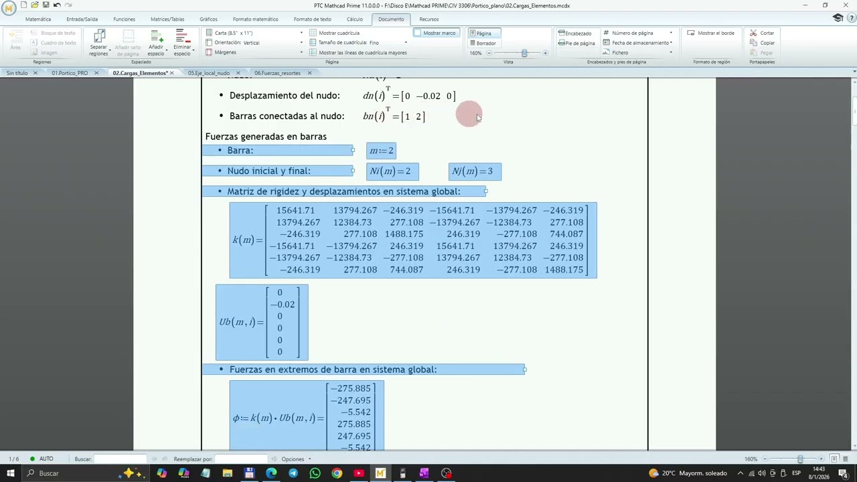The height and width of the screenshot is (482, 857).
Task: Click the Separar regiones icon
Action: click(99, 36)
